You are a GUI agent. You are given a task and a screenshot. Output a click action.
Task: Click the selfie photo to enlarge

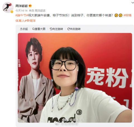pyautogui.click(x=75, y=78)
